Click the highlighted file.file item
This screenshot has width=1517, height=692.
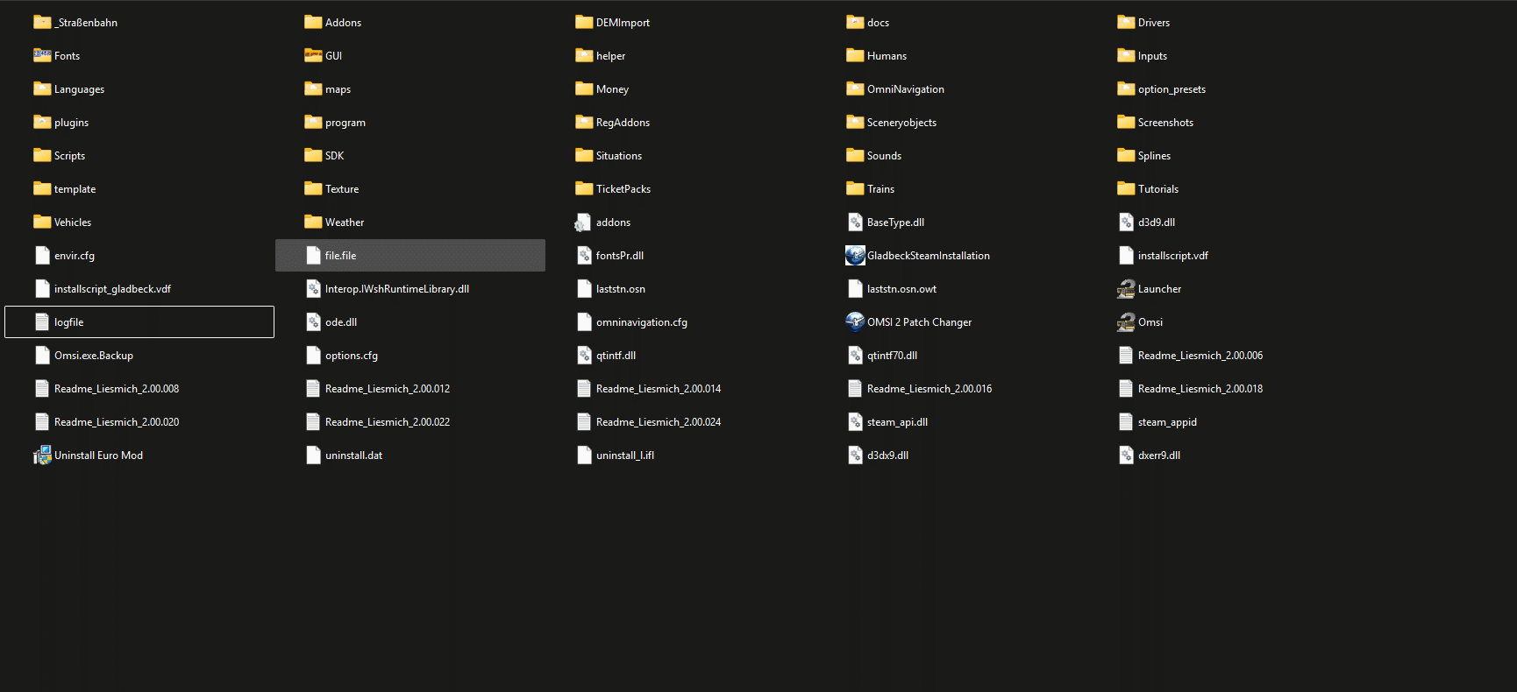click(340, 256)
